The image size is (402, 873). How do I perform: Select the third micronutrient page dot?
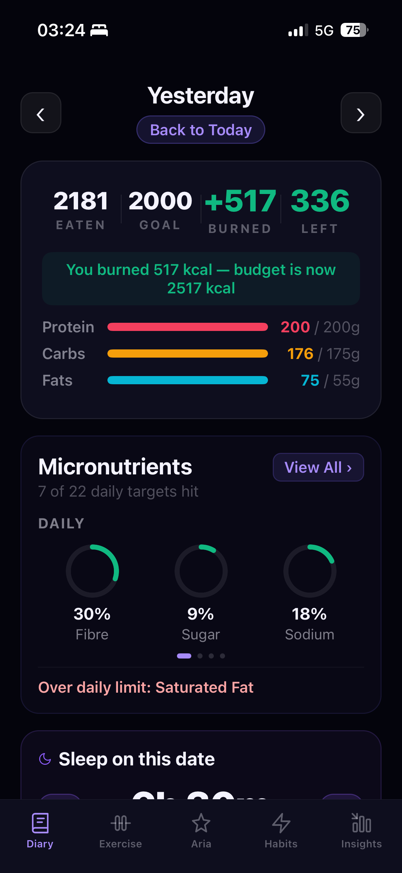tap(211, 656)
